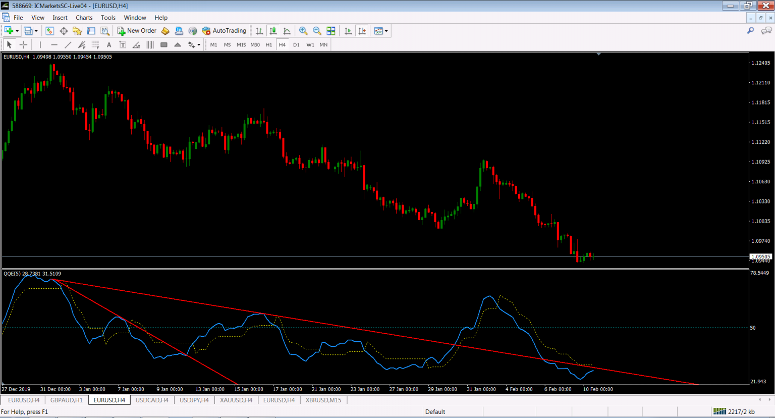The height and width of the screenshot is (418, 775).
Task: Open the Market Watch window icon
Action: point(49,31)
